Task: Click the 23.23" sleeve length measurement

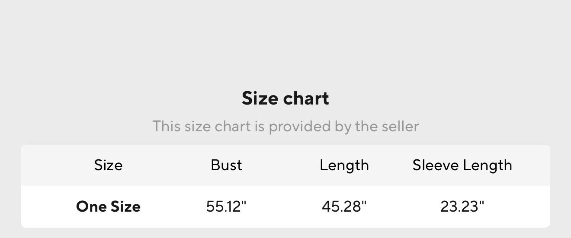Action: coord(462,206)
